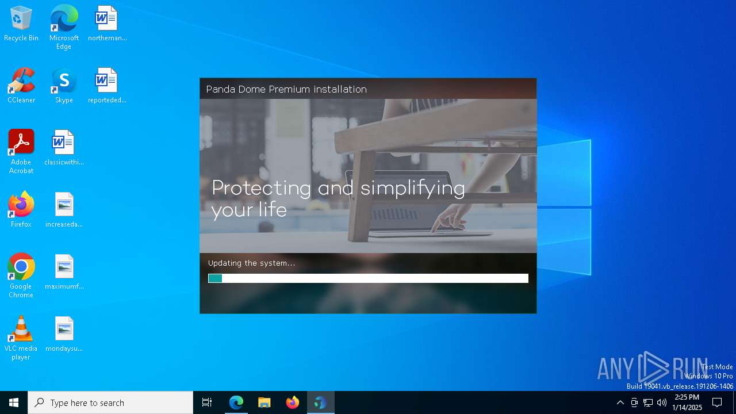Click the 'Updating the system...' status text

(252, 263)
